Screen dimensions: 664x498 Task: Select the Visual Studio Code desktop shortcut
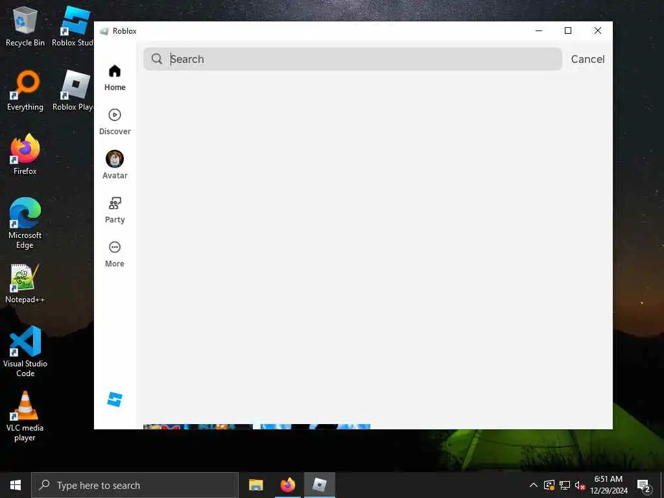[25, 351]
